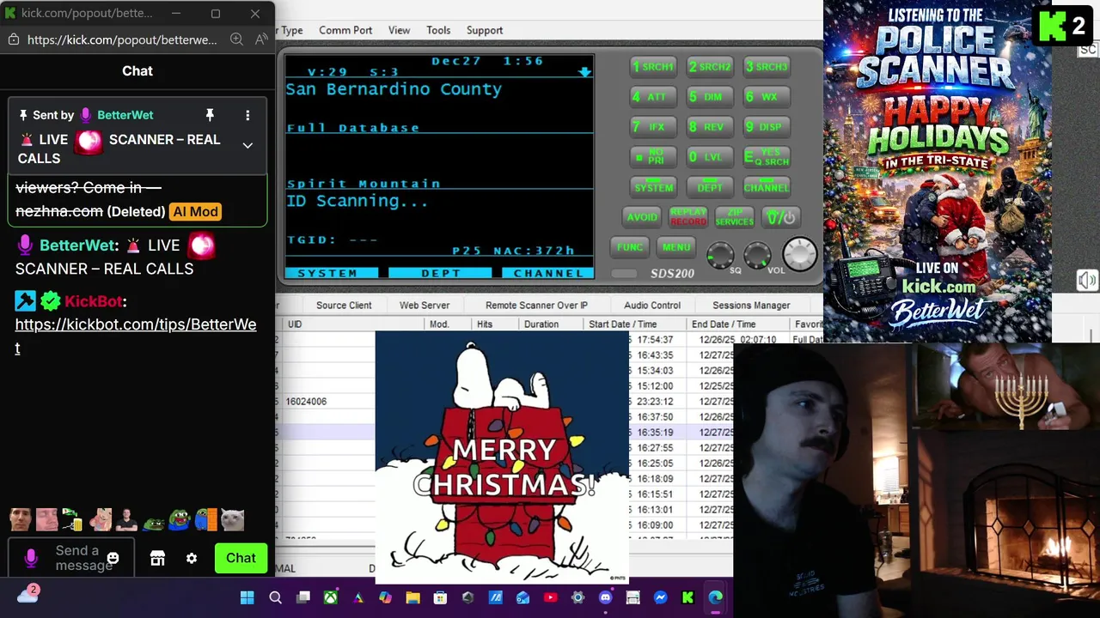Click the browser zoom magnifier icon
The height and width of the screenshot is (618, 1100).
(x=236, y=39)
